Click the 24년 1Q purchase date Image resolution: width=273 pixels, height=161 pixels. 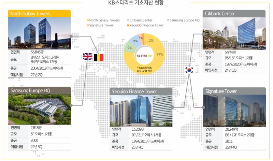231,70
